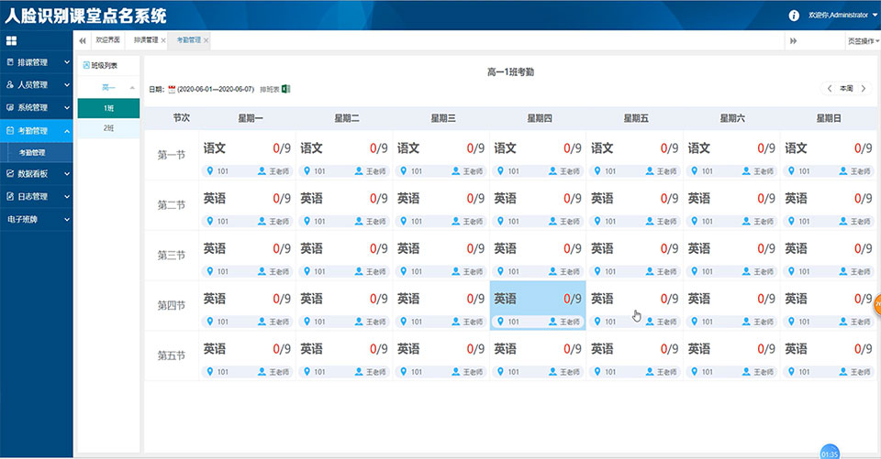881x459 pixels.
Task: Click location pin in 星期四 第四节 cell
Action: click(501, 322)
